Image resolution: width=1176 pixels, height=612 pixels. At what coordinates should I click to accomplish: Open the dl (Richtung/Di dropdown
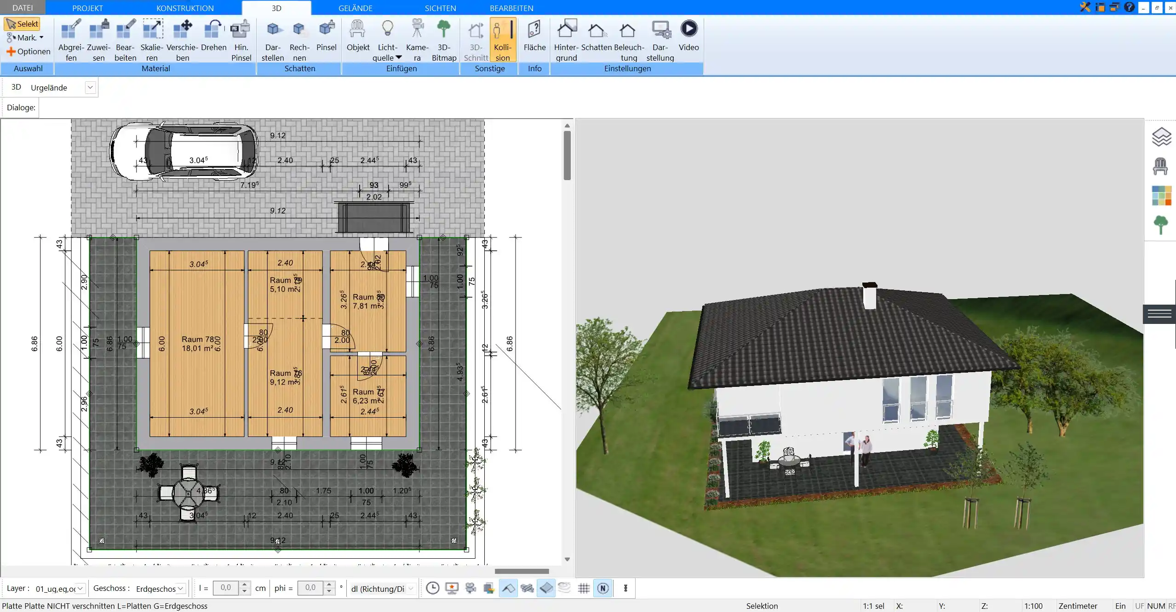(411, 589)
